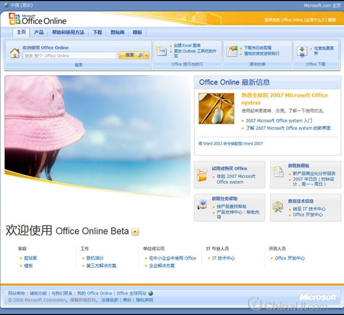Click the Office 全球网站 globe icon

point(151,293)
